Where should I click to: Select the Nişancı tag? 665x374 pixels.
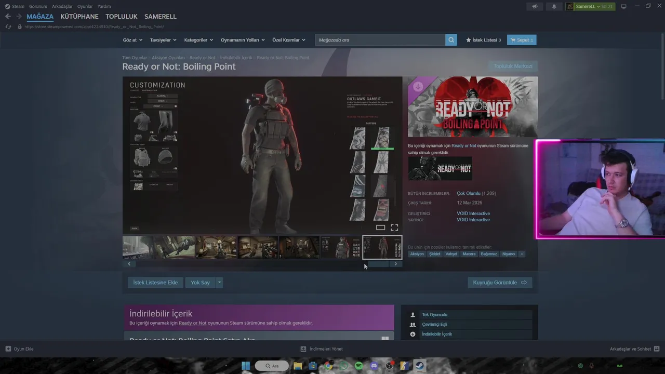[509, 254]
